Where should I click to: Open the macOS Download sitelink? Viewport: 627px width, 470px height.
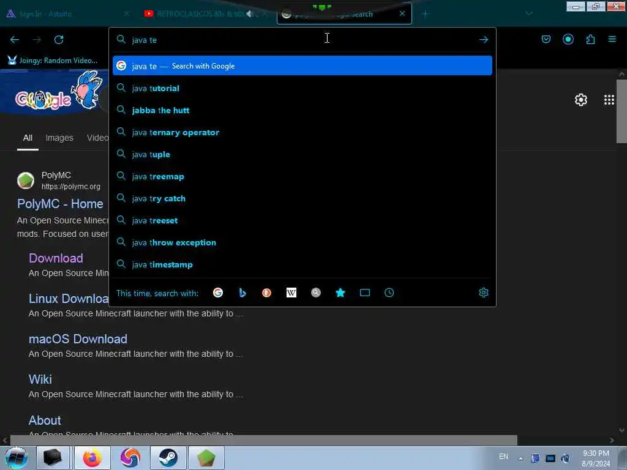78,339
